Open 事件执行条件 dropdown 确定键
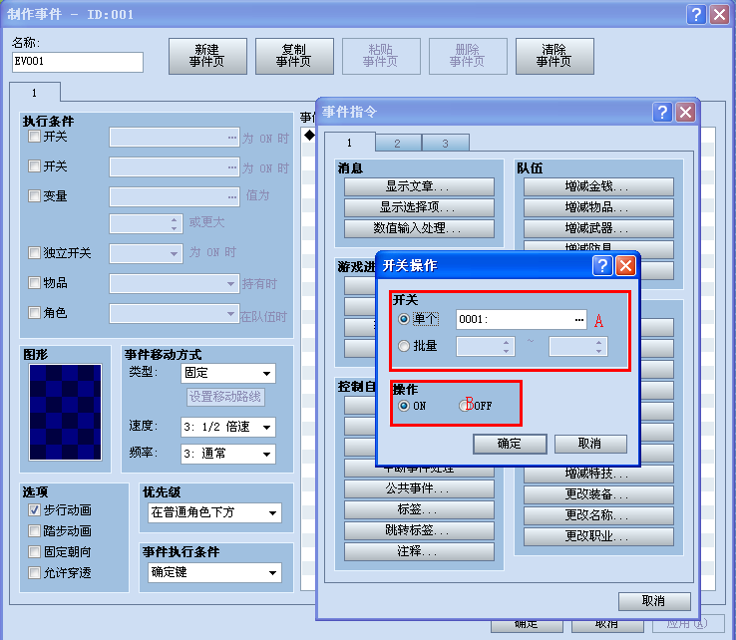 click(215, 572)
